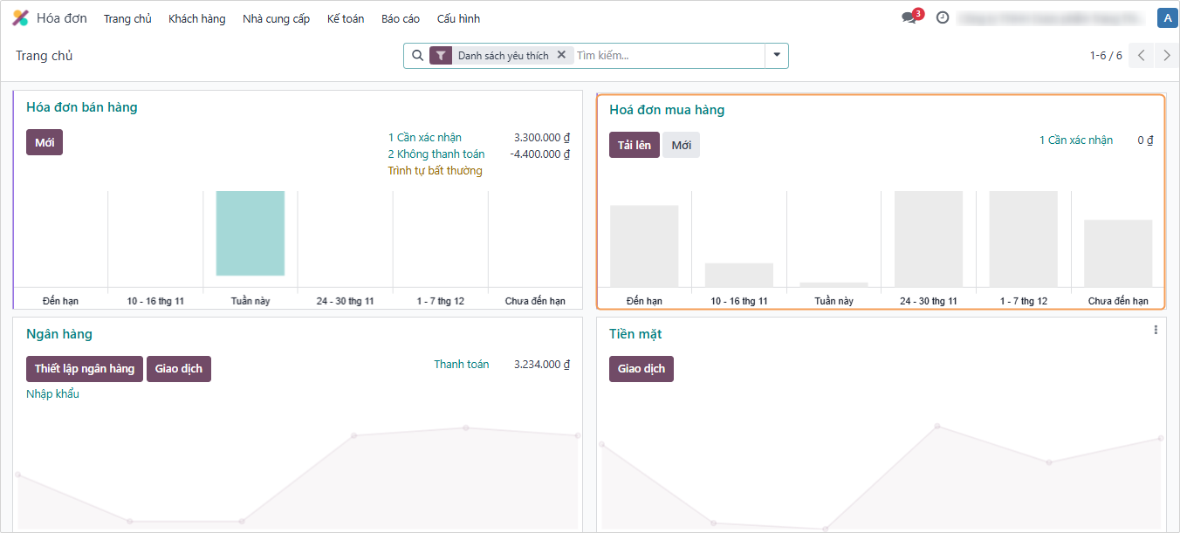Click Thiết lập ngân hàng button
This screenshot has height=533, width=1180.
tap(85, 369)
